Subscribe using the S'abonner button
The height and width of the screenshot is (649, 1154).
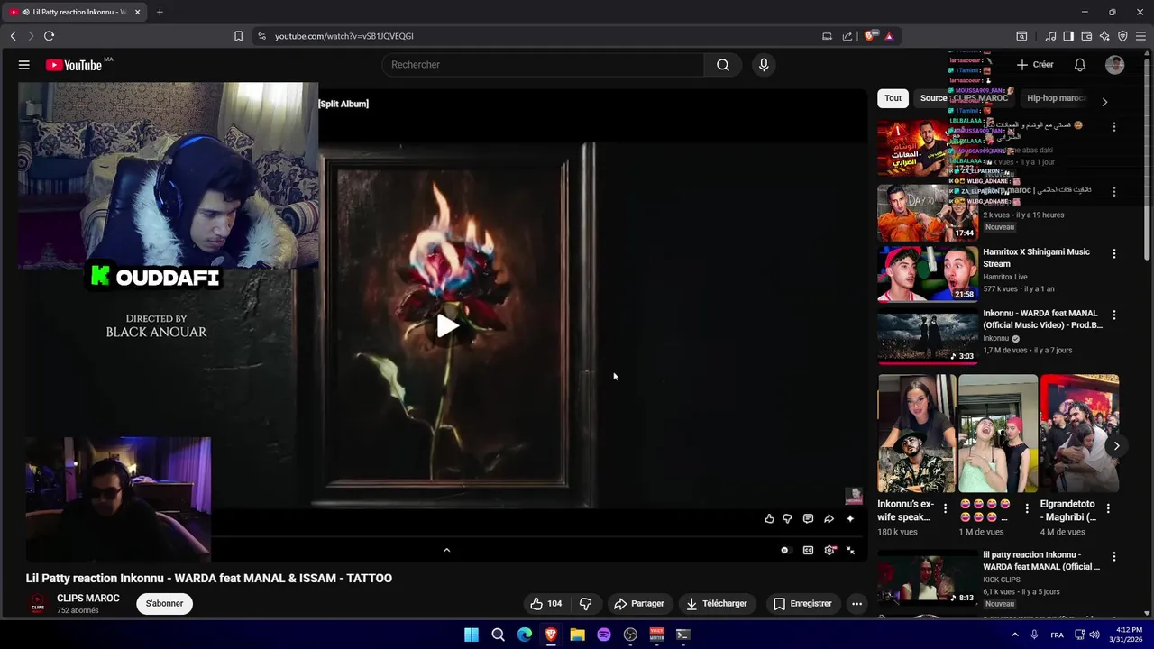coord(164,604)
